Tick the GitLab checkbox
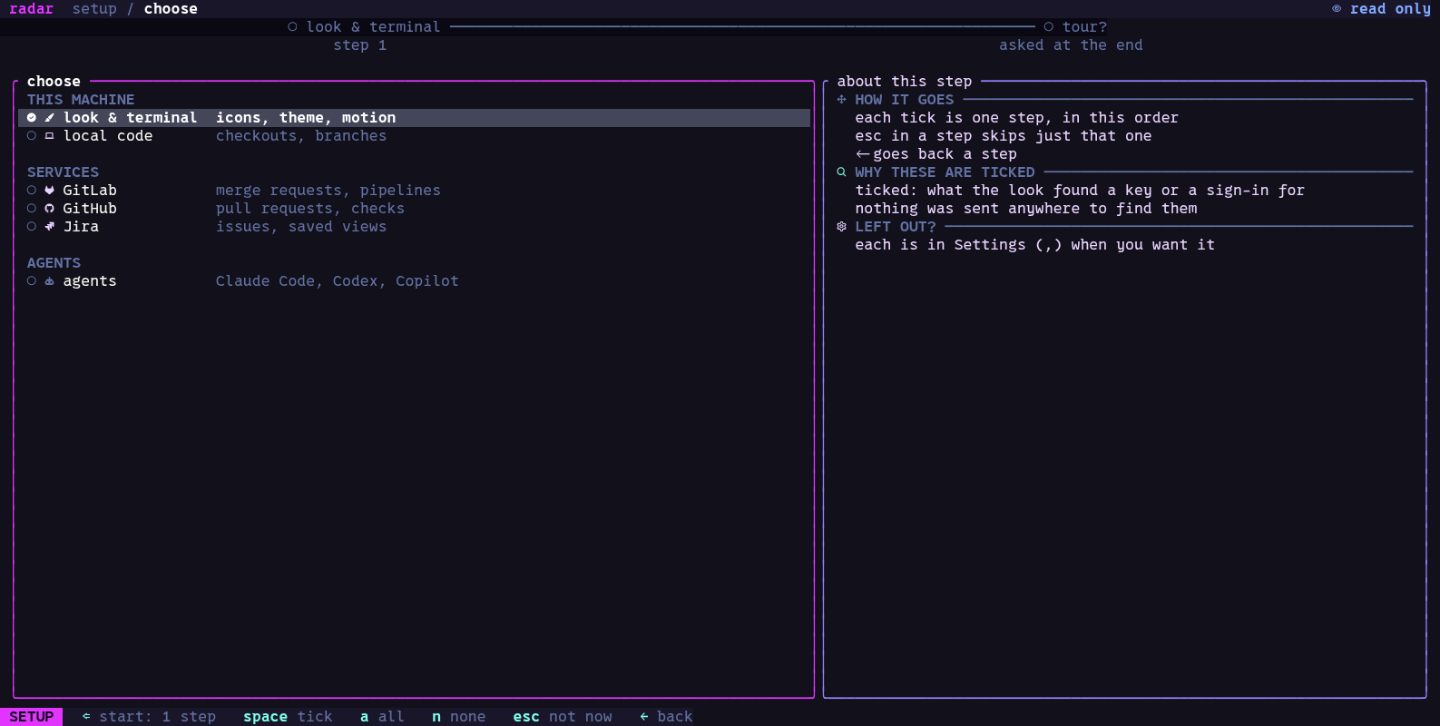 pyautogui.click(x=32, y=191)
